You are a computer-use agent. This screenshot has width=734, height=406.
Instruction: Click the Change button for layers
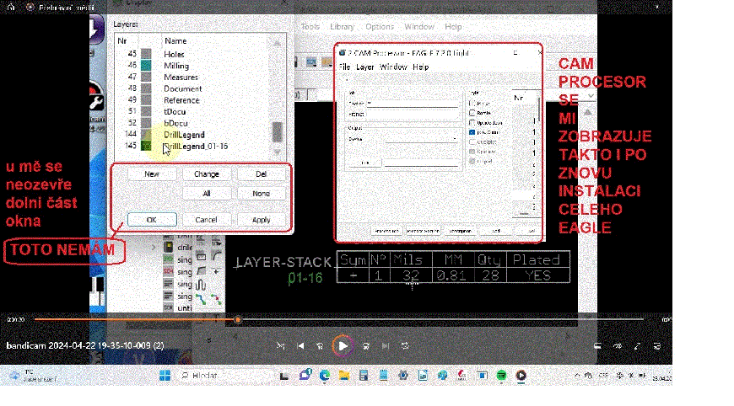pyautogui.click(x=207, y=174)
